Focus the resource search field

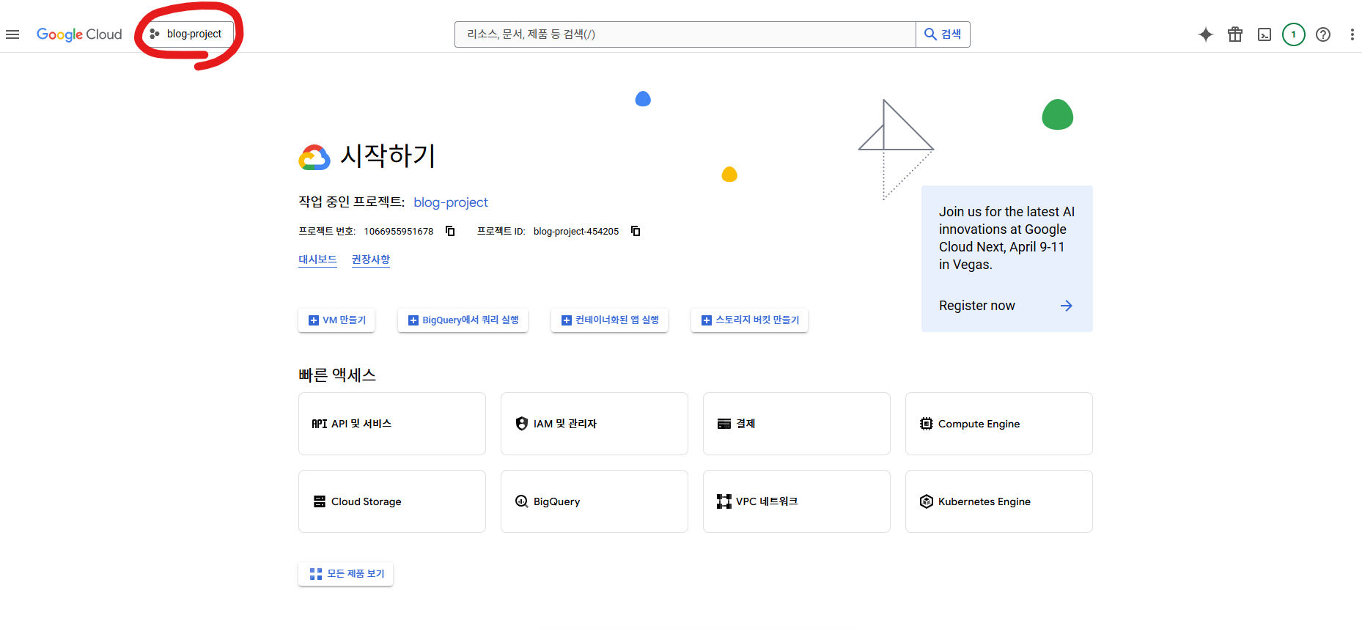click(685, 34)
